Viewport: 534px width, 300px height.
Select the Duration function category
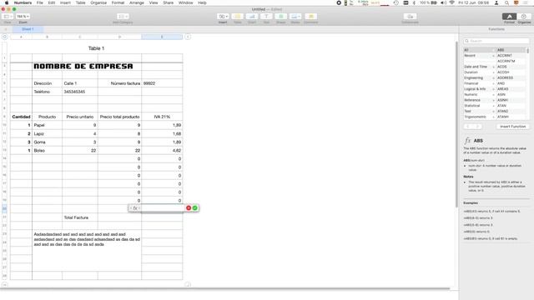click(x=479, y=72)
